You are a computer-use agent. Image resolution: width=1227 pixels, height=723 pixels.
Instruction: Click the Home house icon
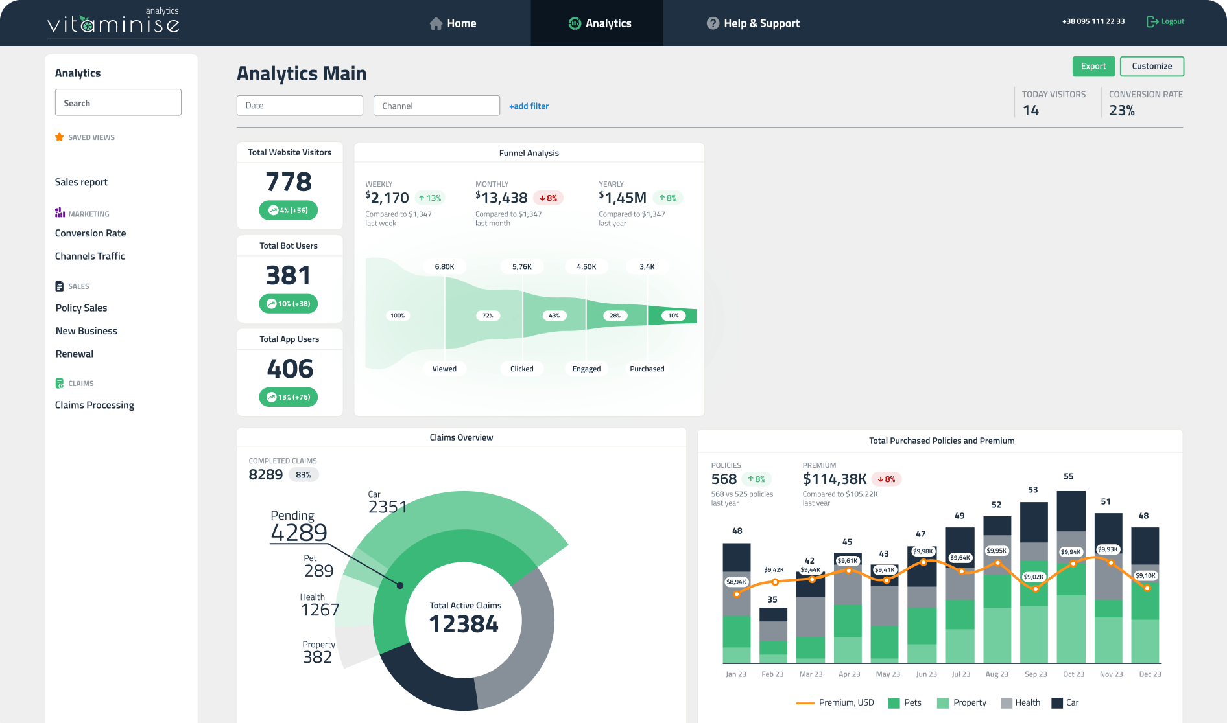click(436, 23)
